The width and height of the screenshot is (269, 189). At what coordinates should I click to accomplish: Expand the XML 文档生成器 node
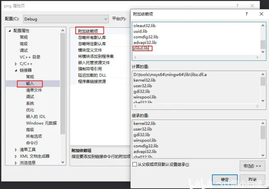point(16,156)
